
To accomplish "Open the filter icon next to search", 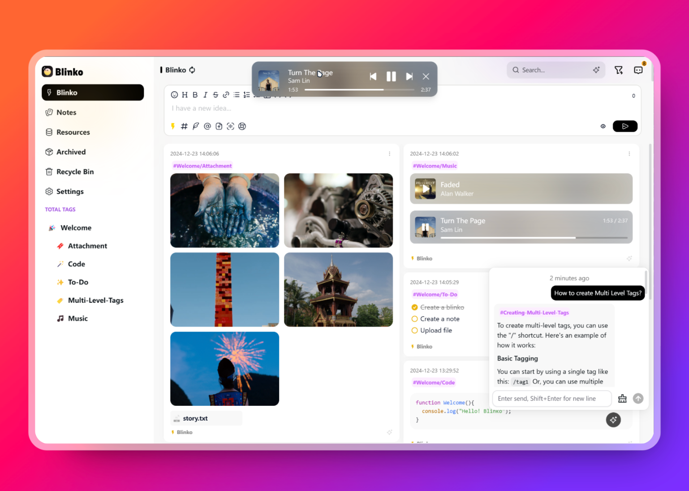I will (619, 70).
